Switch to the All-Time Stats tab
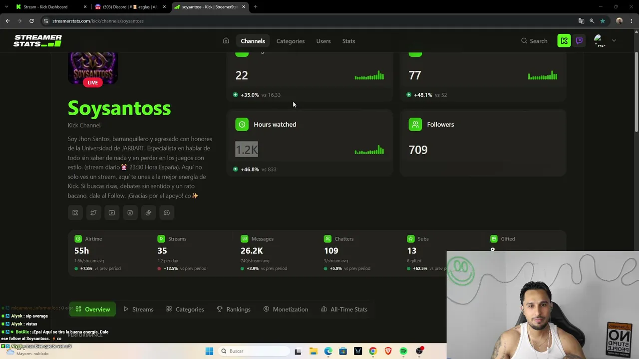This screenshot has width=639, height=359. click(x=344, y=309)
